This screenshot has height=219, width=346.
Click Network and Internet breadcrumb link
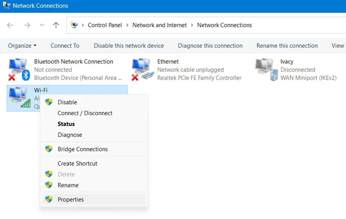(160, 25)
